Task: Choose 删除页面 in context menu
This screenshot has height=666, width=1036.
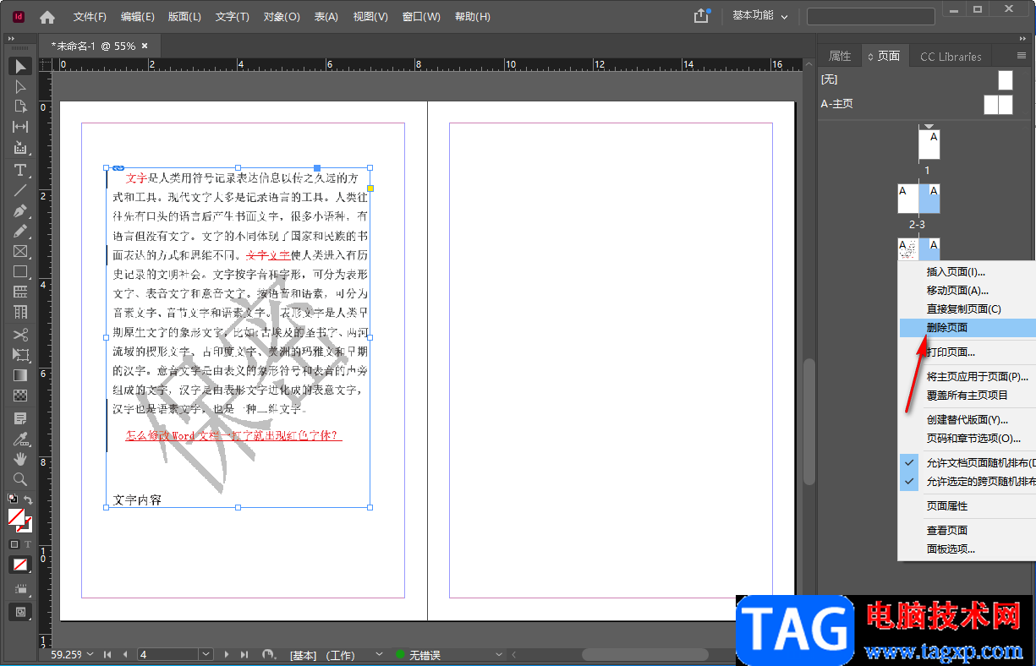Action: (x=967, y=328)
